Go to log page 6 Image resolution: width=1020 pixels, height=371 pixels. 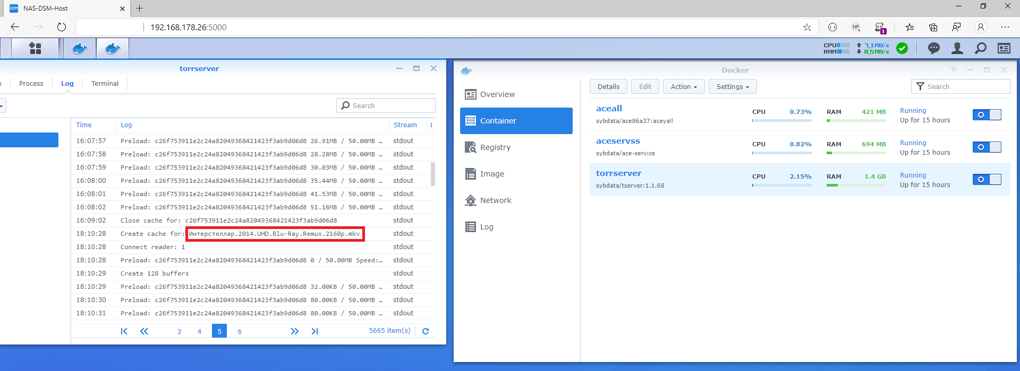(x=240, y=331)
